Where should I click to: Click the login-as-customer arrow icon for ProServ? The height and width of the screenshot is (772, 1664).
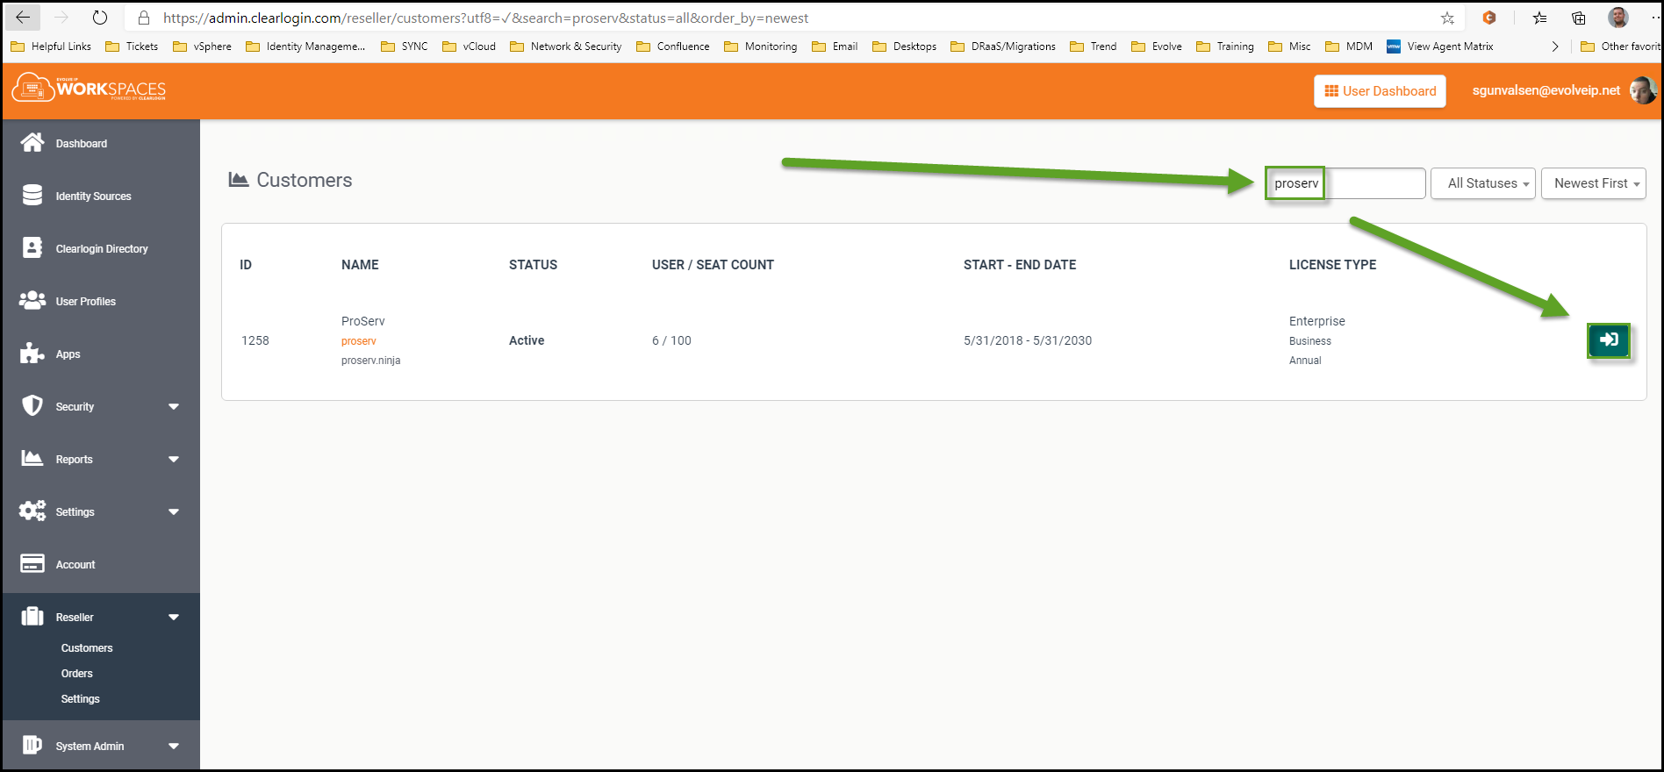1608,340
